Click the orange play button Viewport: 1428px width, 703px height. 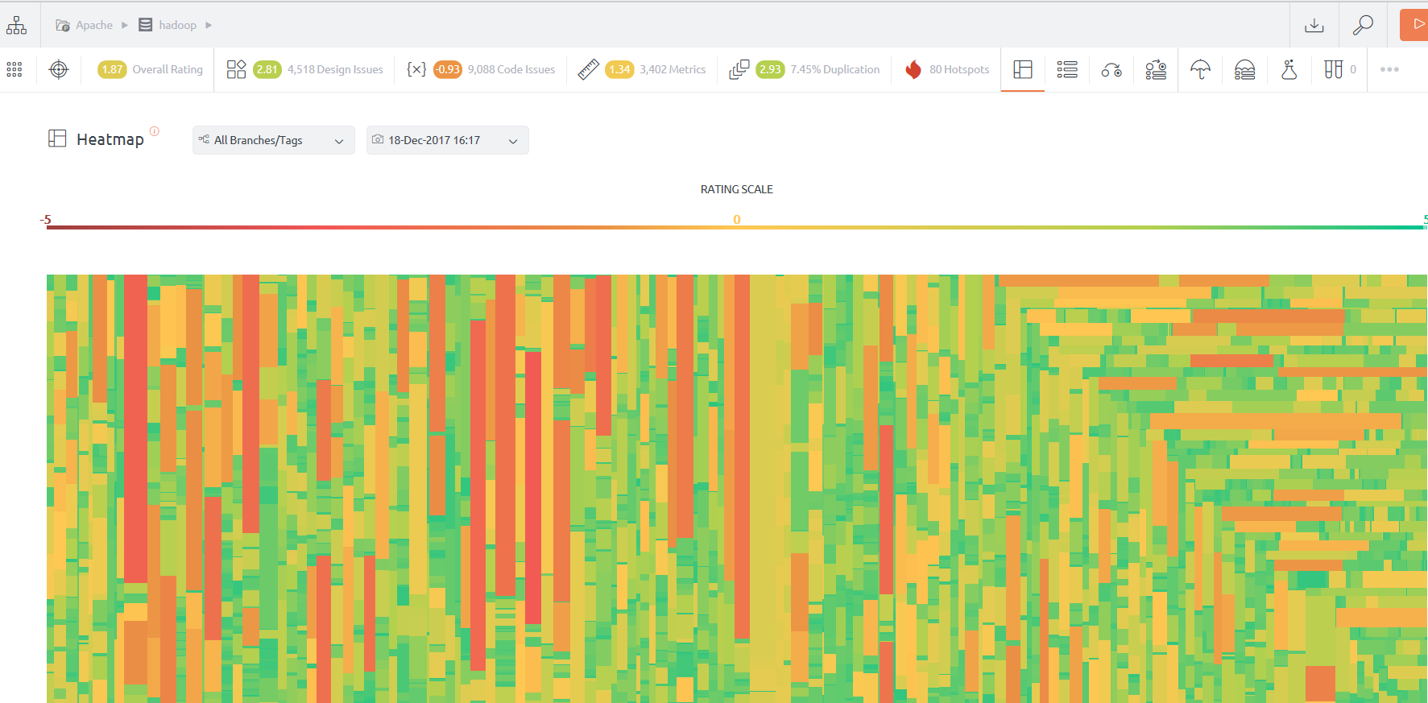tap(1416, 25)
